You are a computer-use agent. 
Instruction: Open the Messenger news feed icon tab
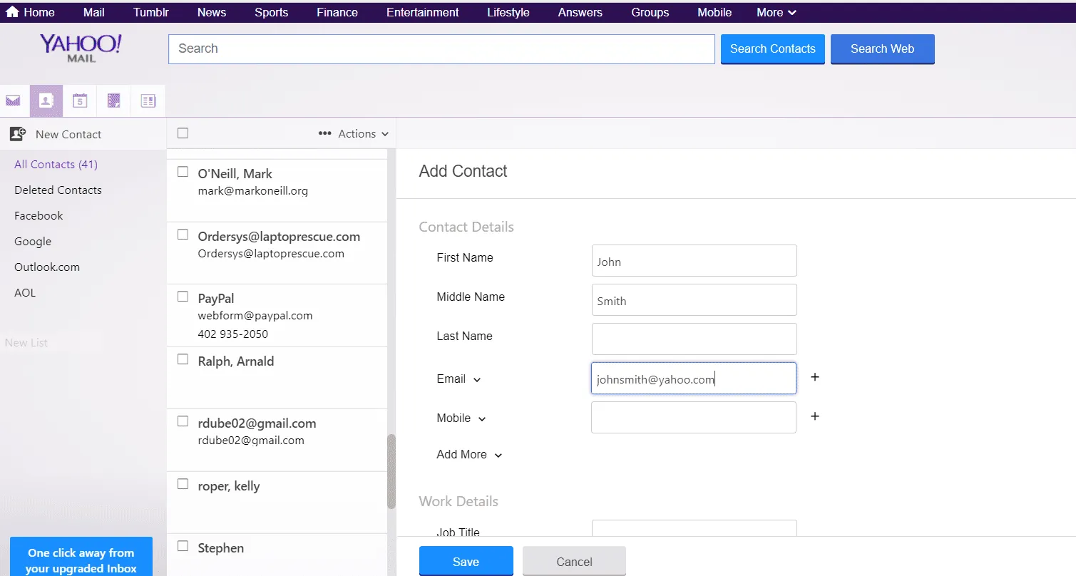point(148,101)
